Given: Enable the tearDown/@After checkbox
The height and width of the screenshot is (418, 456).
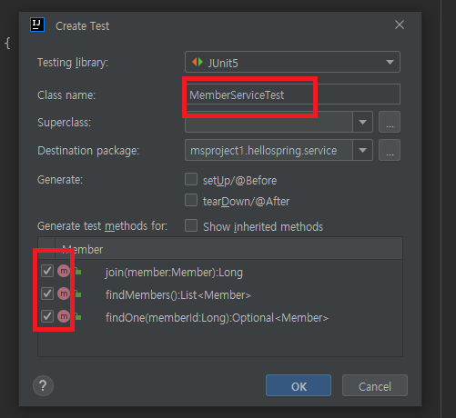Looking at the screenshot, I should [191, 200].
